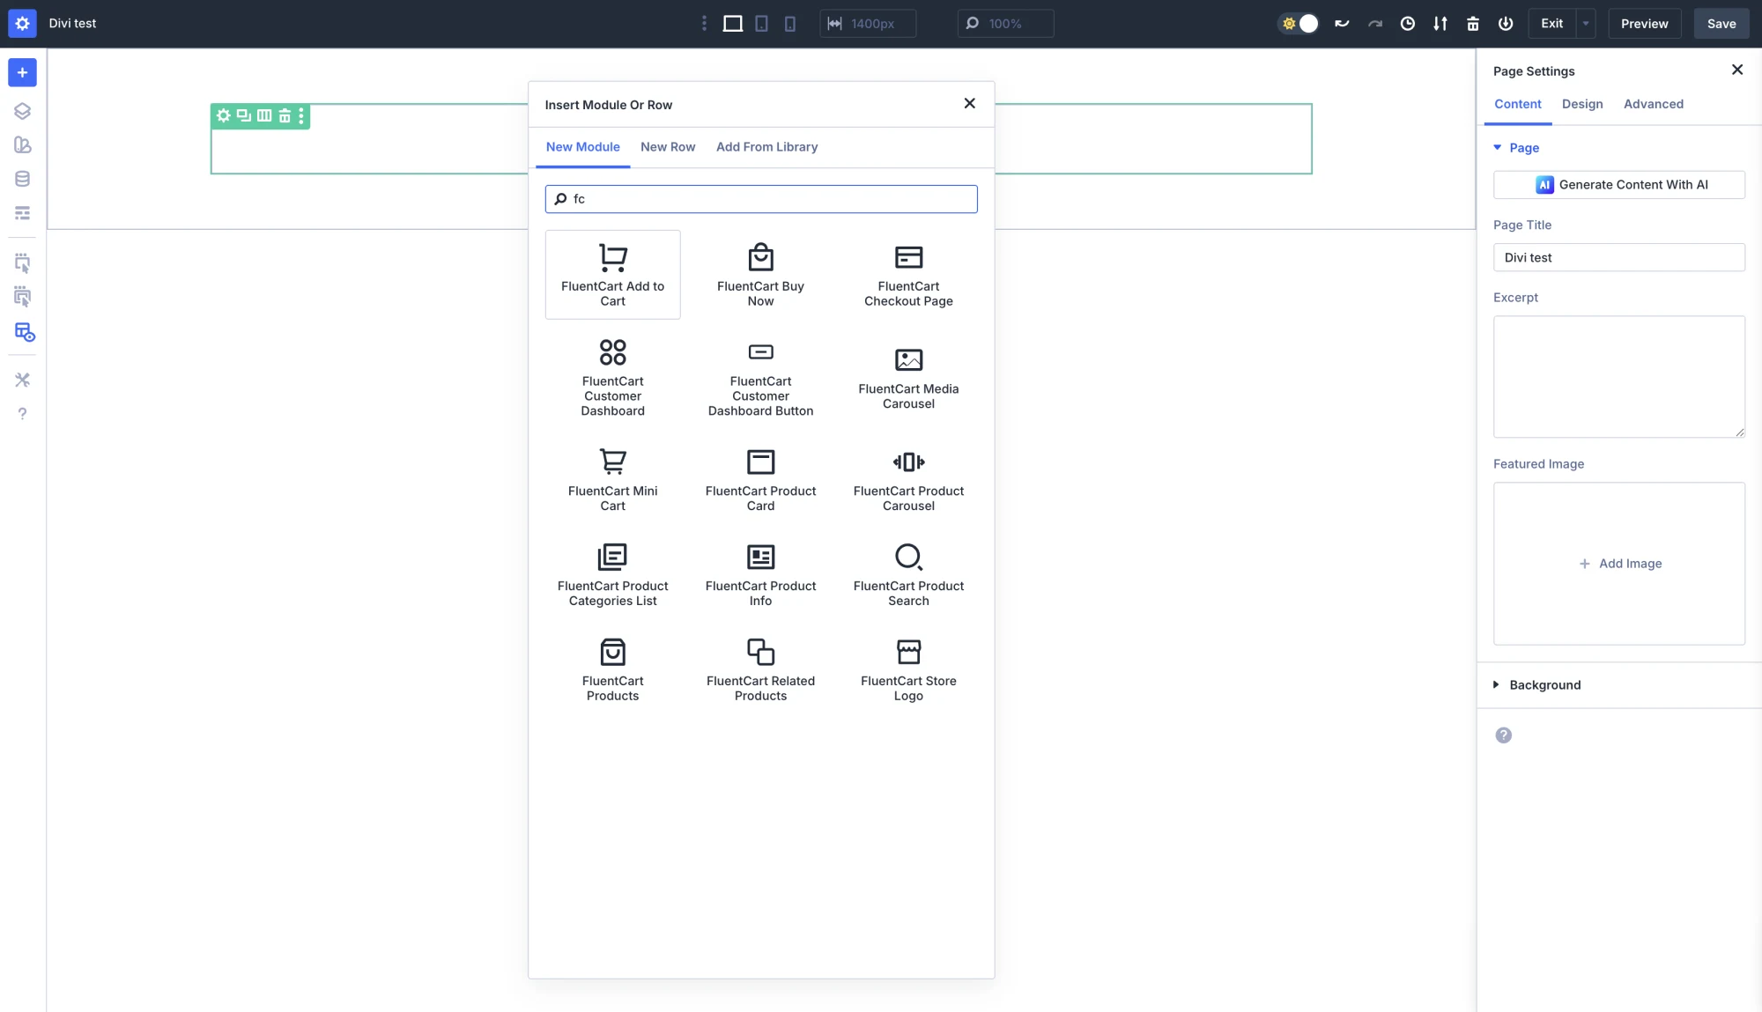Toggle the light/dark mode switch

click(1299, 24)
